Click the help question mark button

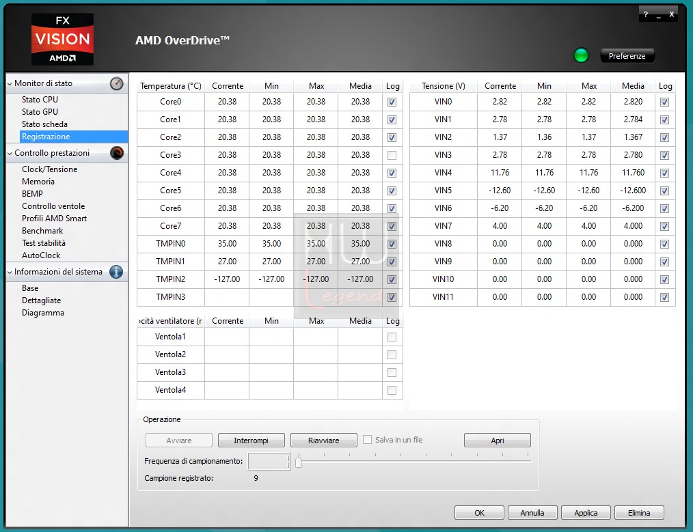coord(646,14)
